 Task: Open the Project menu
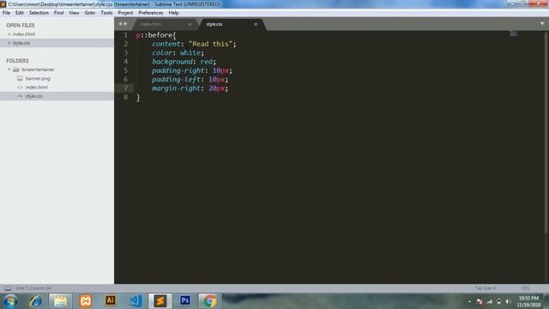click(125, 13)
